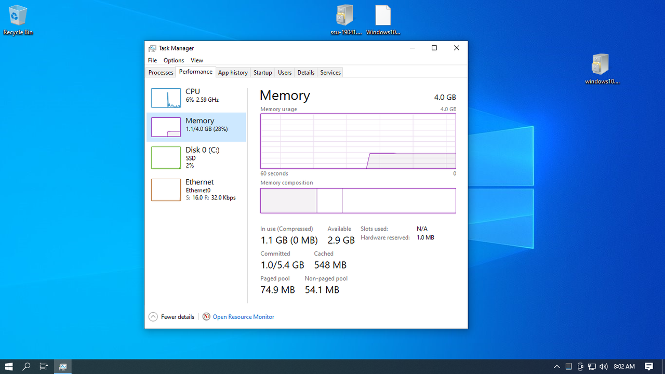
Task: Open Task View from taskbar
Action: click(44, 366)
